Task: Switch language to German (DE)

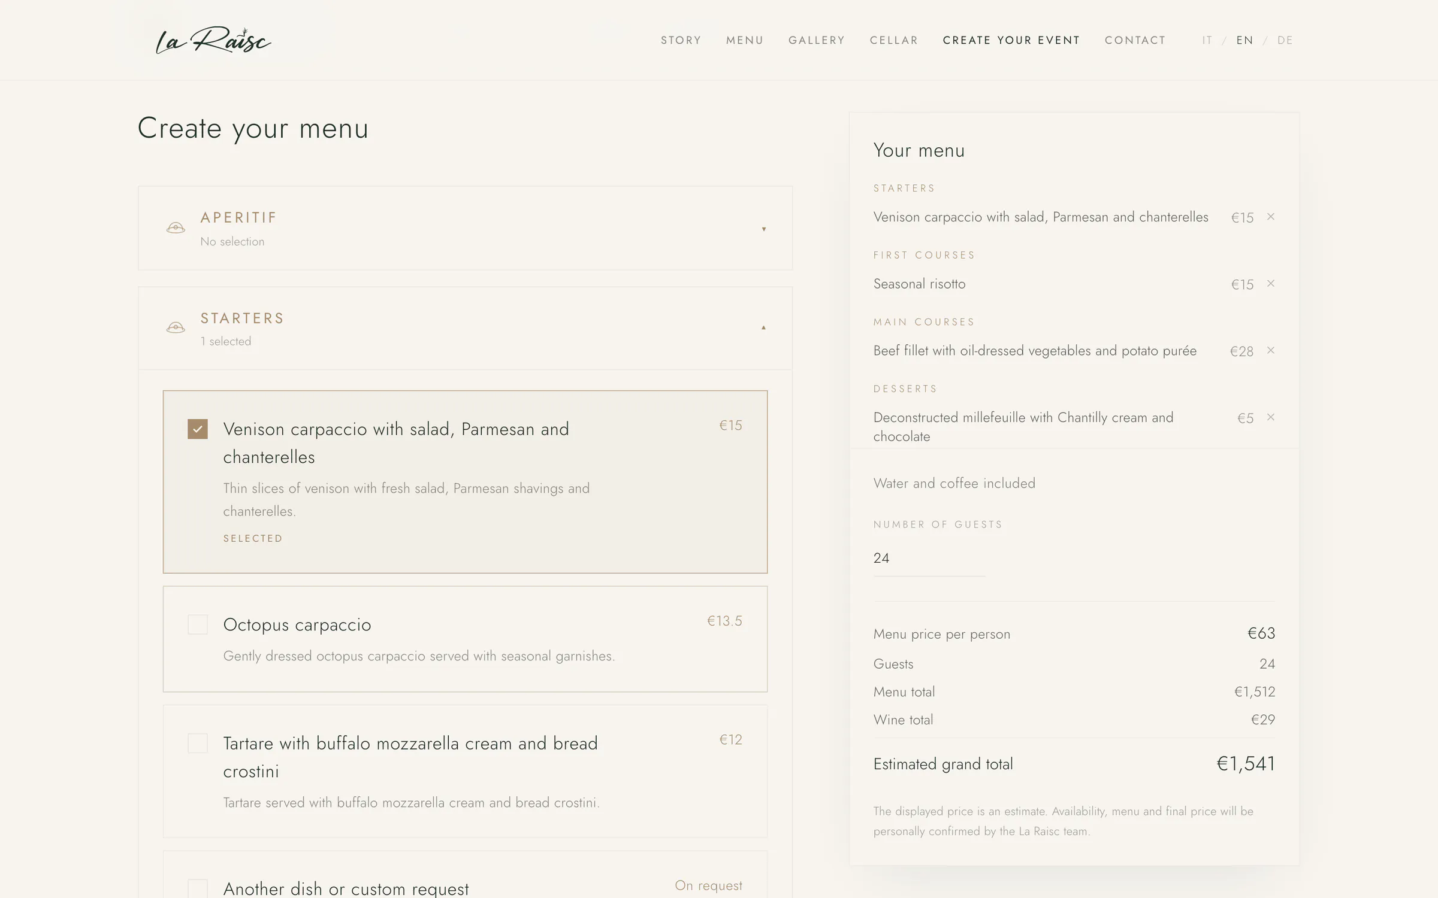Action: tap(1285, 40)
